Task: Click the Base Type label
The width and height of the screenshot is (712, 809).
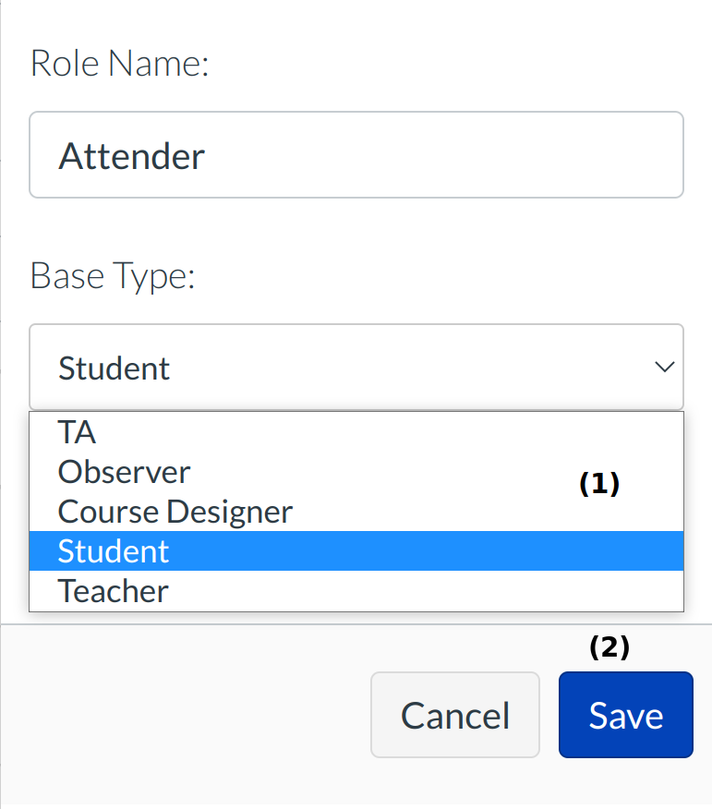Action: pyautogui.click(x=113, y=276)
